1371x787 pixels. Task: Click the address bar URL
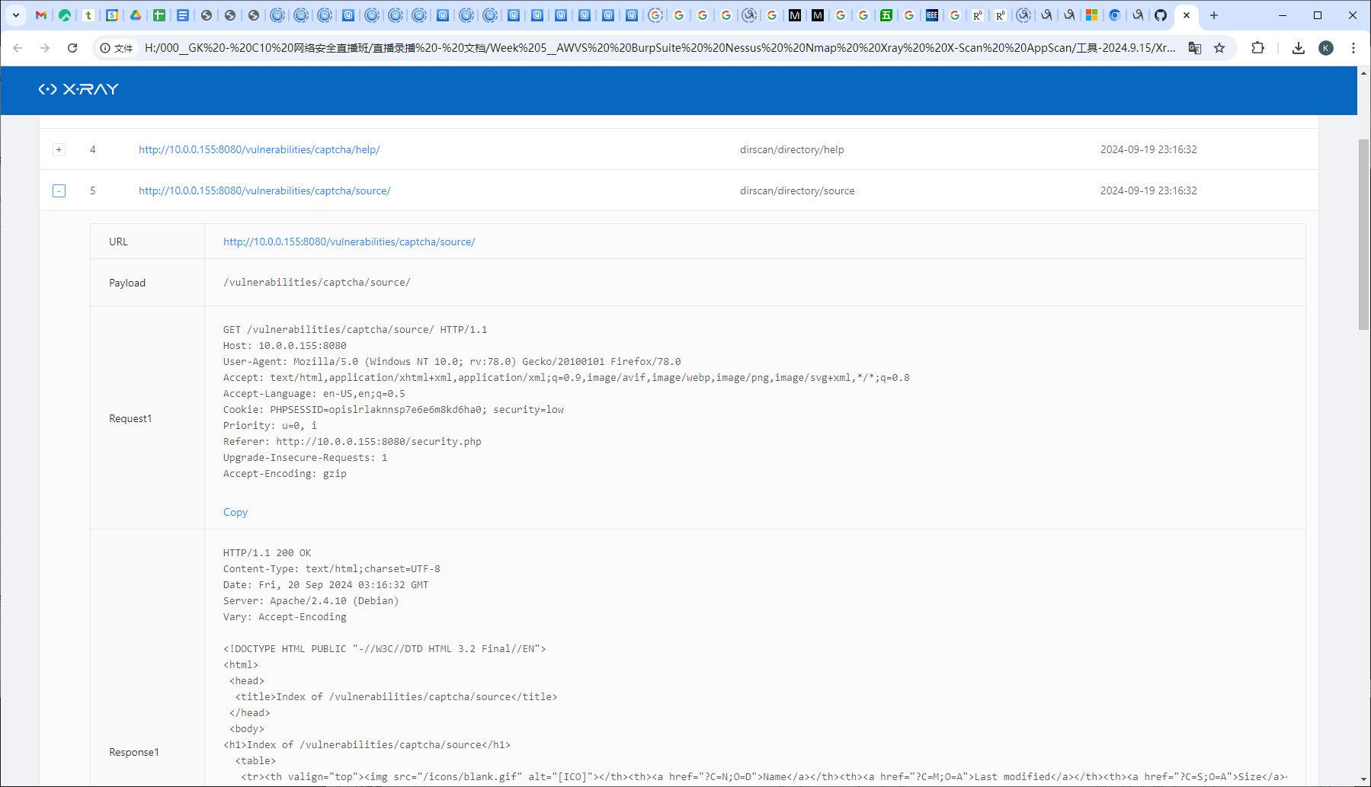[x=659, y=48]
